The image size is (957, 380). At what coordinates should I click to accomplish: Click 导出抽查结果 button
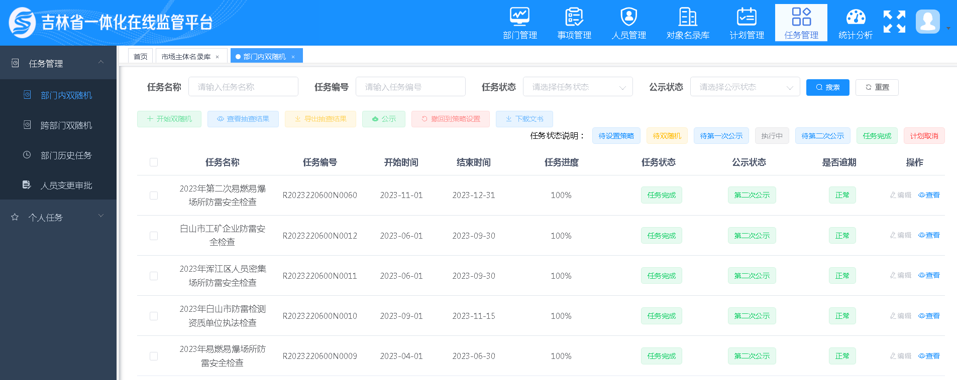pos(321,119)
